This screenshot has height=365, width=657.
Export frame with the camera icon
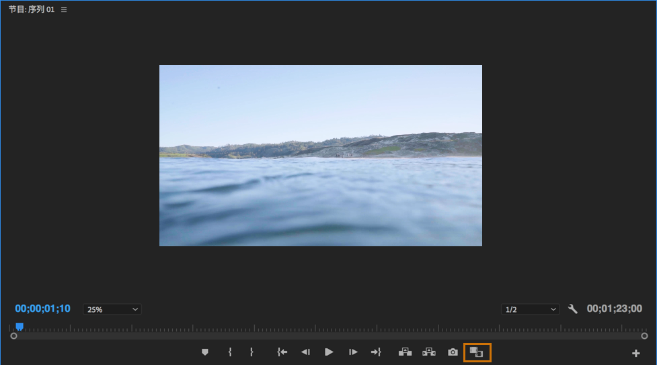pyautogui.click(x=453, y=352)
